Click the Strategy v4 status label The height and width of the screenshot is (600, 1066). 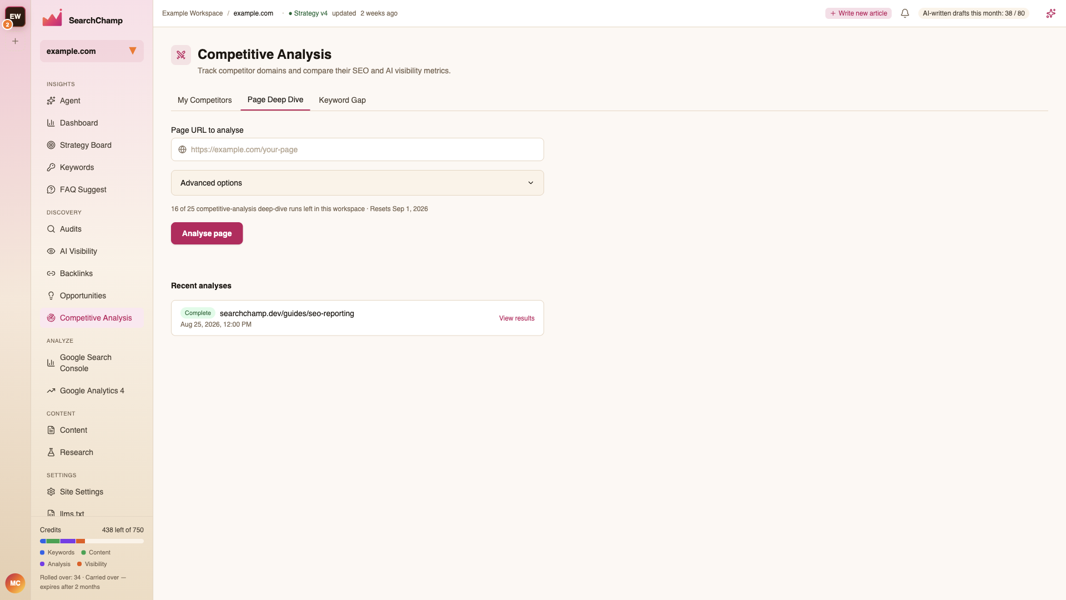pyautogui.click(x=308, y=13)
